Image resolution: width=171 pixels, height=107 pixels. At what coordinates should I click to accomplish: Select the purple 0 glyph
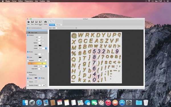click(x=94, y=80)
